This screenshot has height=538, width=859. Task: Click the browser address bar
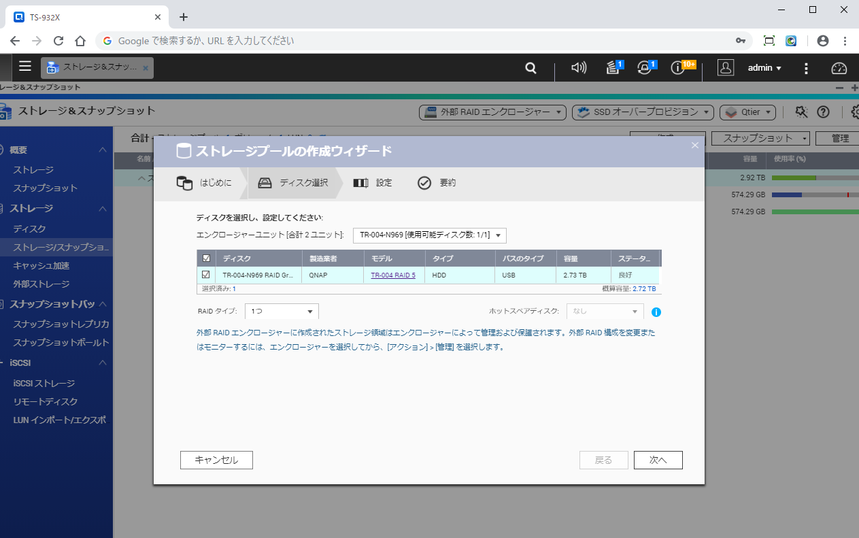click(422, 41)
